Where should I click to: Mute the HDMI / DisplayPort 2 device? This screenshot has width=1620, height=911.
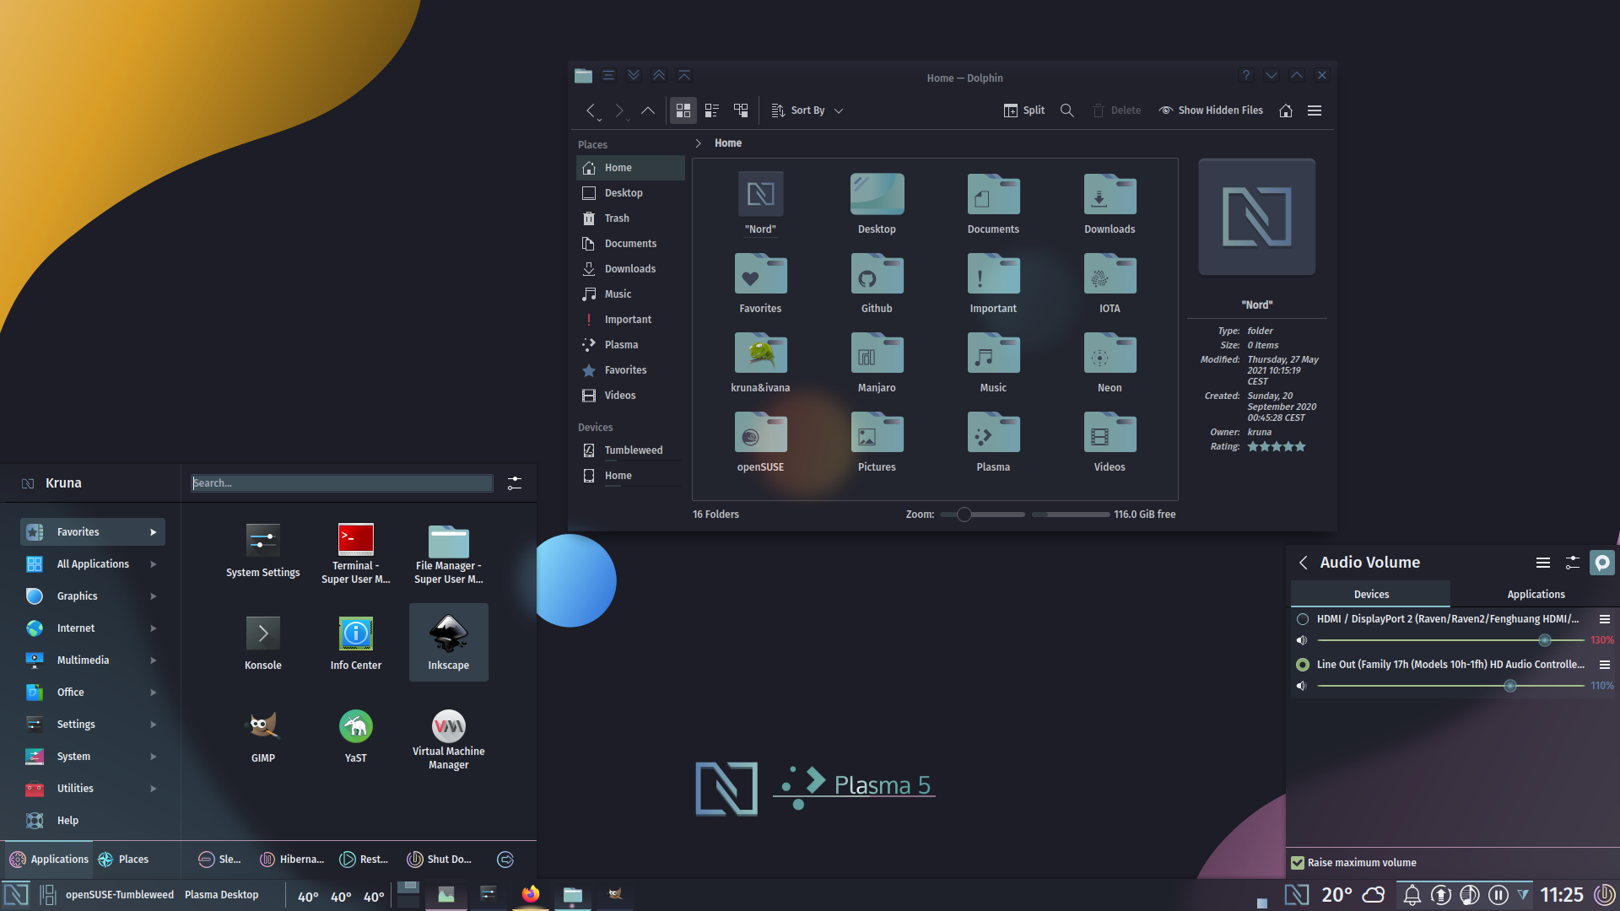click(1302, 640)
